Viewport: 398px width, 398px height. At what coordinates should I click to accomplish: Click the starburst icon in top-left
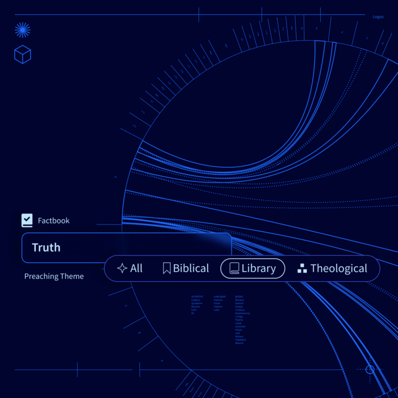click(23, 30)
